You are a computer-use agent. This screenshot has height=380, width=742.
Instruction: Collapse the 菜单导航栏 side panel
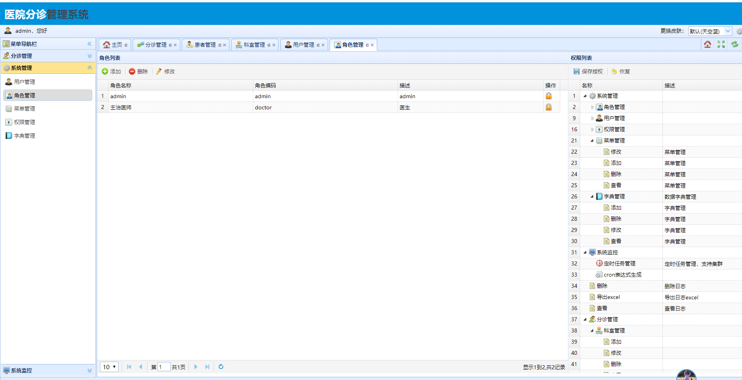pyautogui.click(x=90, y=44)
